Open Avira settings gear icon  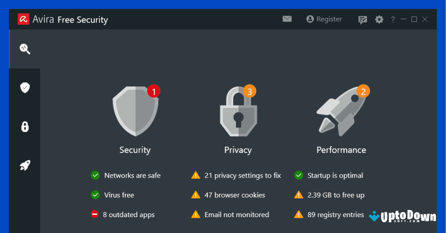point(379,19)
